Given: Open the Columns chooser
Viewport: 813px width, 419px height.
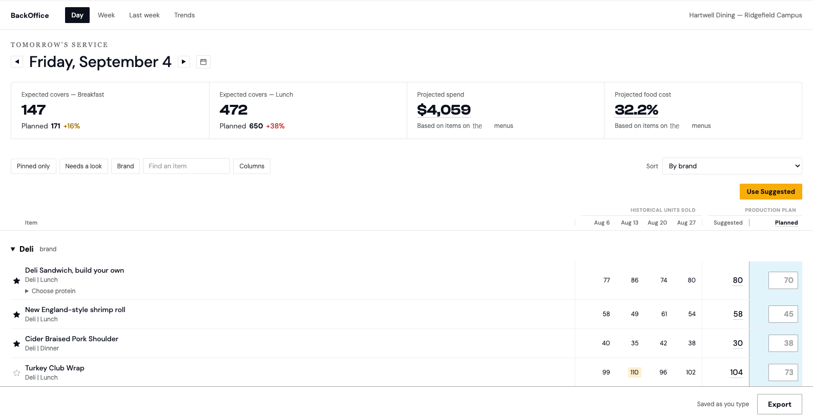Looking at the screenshot, I should click(x=252, y=166).
